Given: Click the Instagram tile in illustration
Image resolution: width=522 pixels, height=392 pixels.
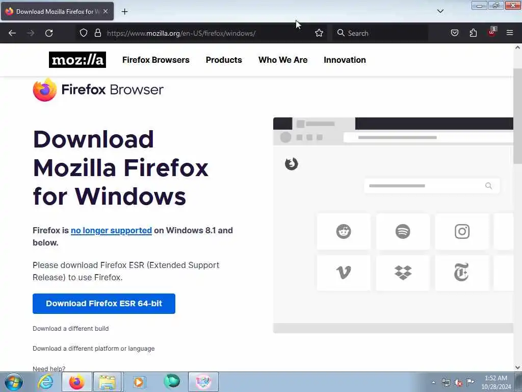Looking at the screenshot, I should pyautogui.click(x=462, y=231).
